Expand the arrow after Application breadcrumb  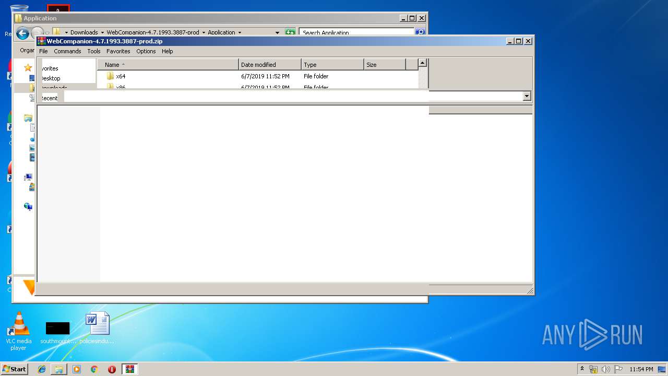[x=240, y=32]
